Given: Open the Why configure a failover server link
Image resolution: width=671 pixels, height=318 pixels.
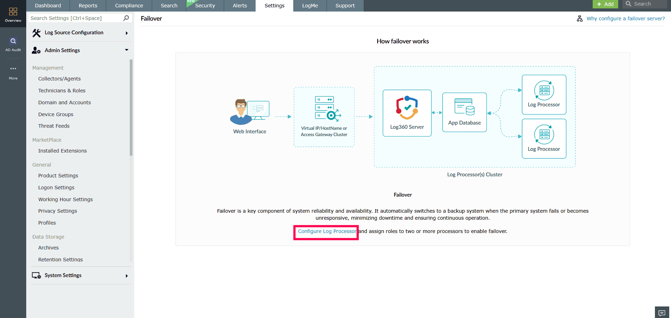Looking at the screenshot, I should (x=626, y=18).
